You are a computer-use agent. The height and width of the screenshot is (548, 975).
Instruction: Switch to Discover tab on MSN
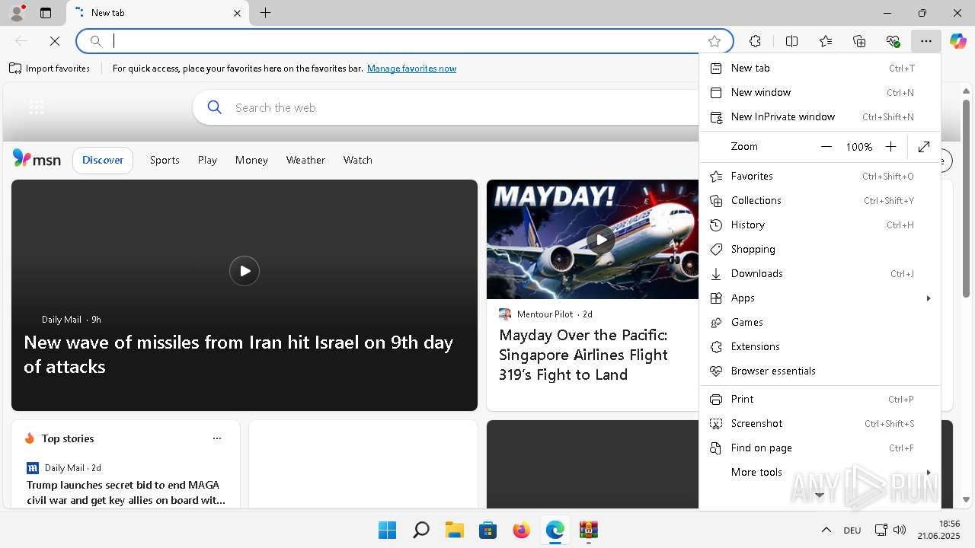103,160
